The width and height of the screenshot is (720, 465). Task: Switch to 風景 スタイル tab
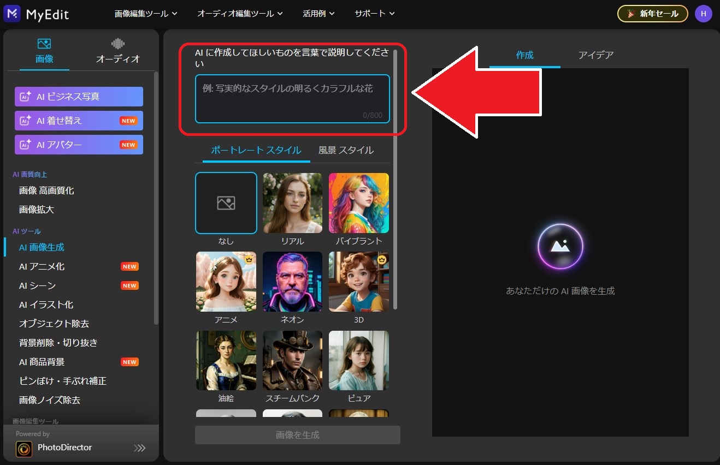346,150
